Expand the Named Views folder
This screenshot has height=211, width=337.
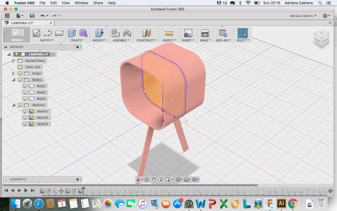pos(14,61)
